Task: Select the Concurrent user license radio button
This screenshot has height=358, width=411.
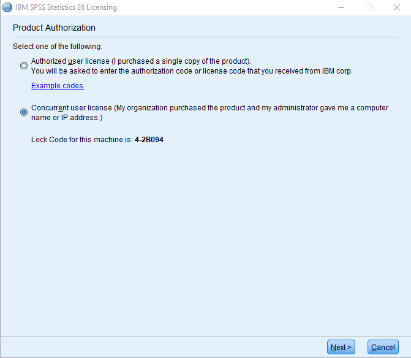Action: (x=24, y=112)
